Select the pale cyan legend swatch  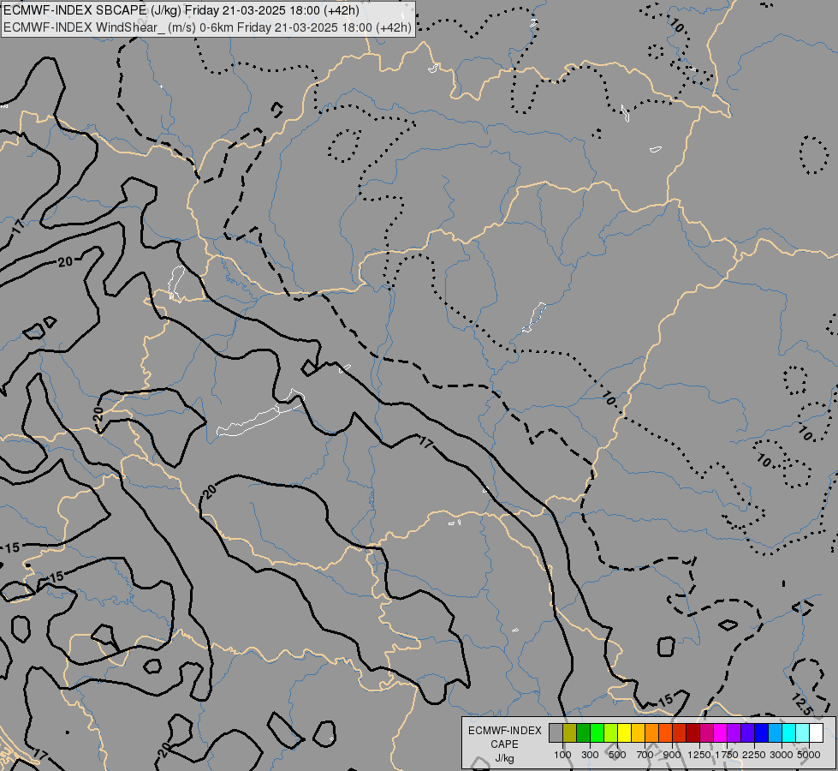pyautogui.click(x=803, y=733)
